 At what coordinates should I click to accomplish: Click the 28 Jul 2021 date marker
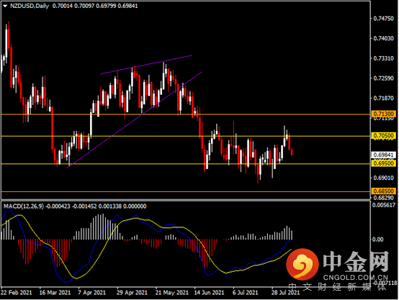285,293
